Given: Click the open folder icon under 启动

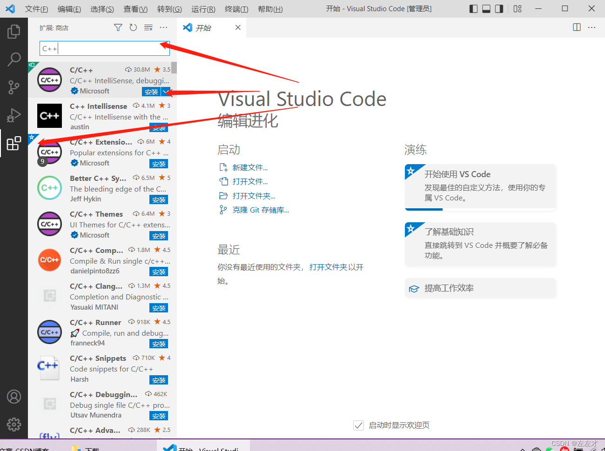Looking at the screenshot, I should click(223, 196).
